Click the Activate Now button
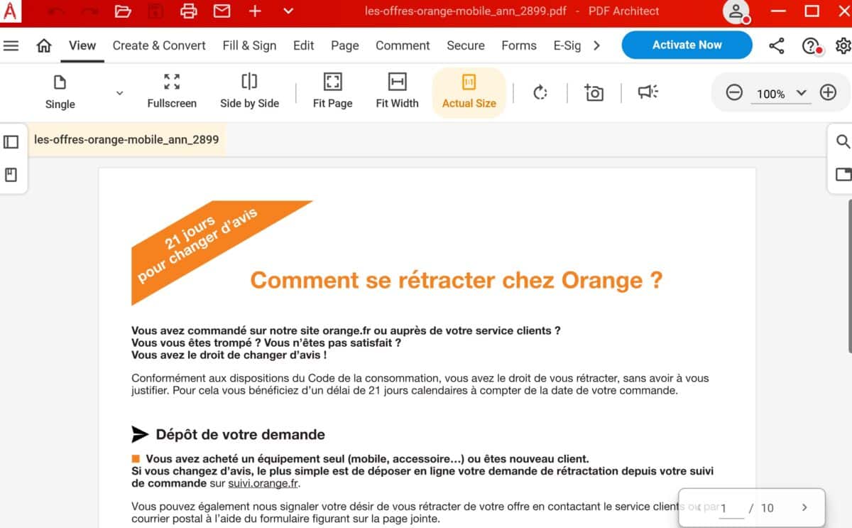Image resolution: width=852 pixels, height=528 pixels. [x=687, y=45]
